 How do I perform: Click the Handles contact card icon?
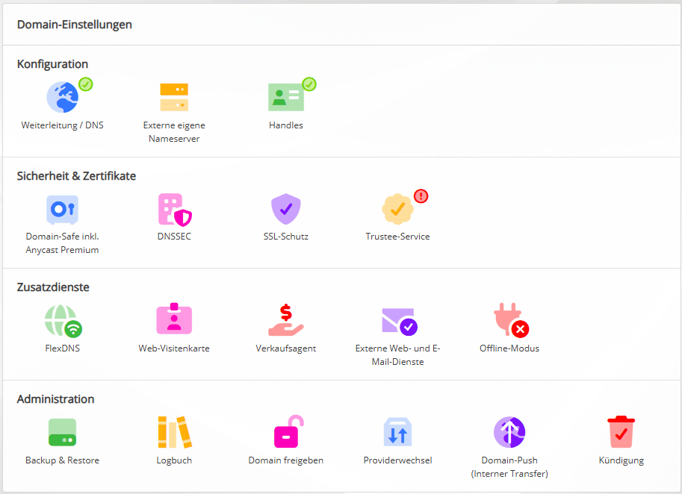(286, 97)
